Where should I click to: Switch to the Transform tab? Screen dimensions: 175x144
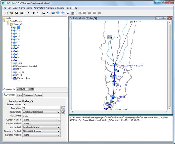pos(28,95)
